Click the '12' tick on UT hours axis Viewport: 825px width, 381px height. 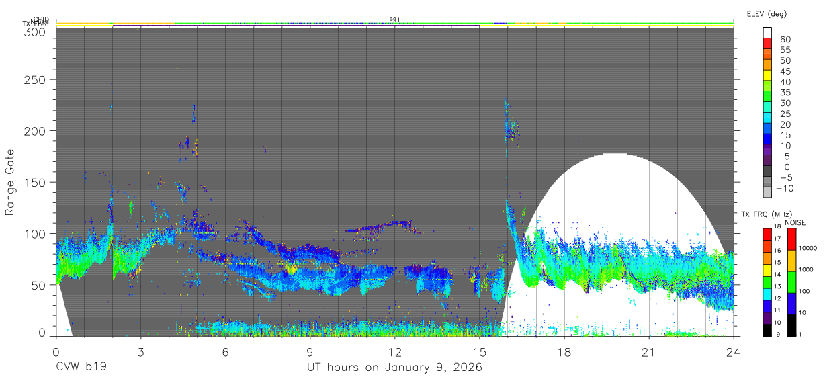coord(395,352)
